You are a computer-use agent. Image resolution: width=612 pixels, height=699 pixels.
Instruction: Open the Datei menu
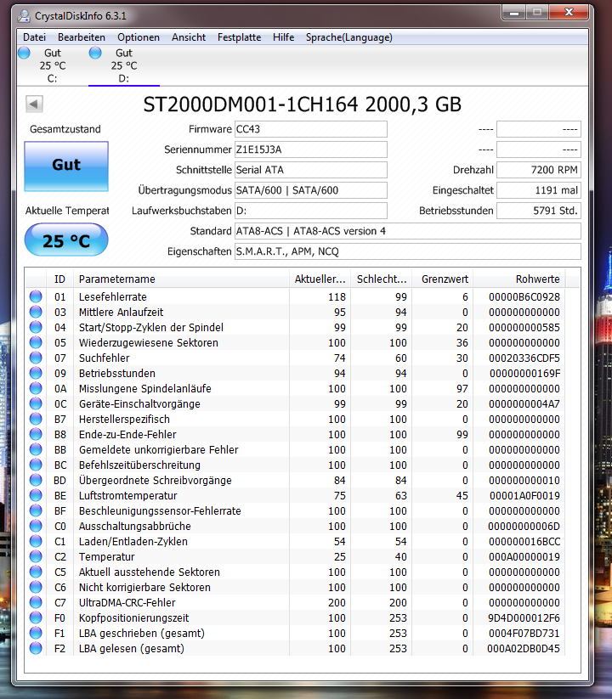click(x=34, y=37)
